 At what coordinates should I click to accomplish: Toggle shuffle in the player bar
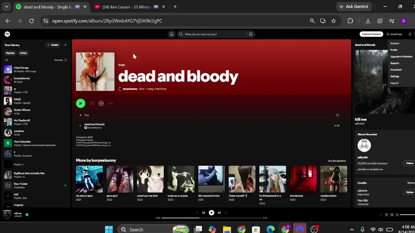click(197, 213)
